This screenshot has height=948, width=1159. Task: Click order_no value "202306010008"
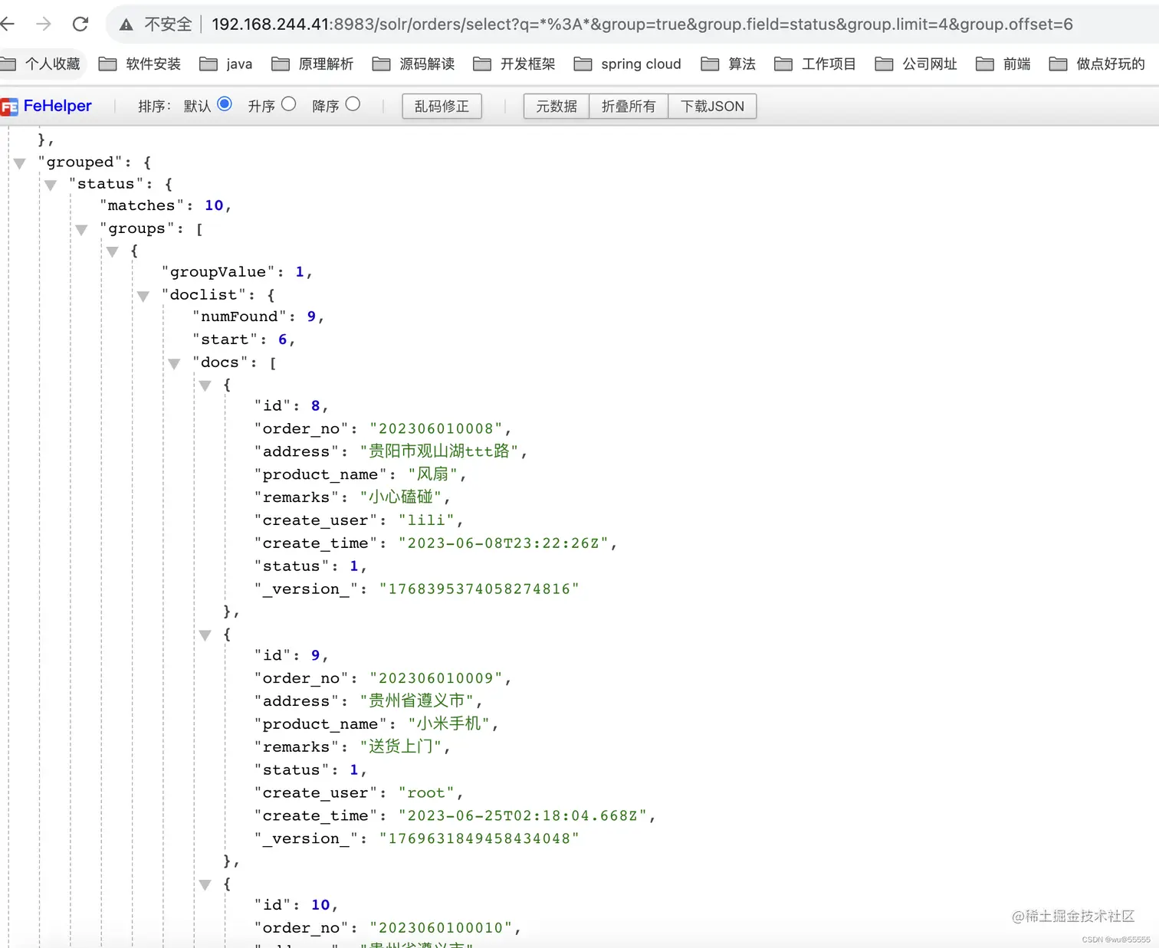[435, 428]
